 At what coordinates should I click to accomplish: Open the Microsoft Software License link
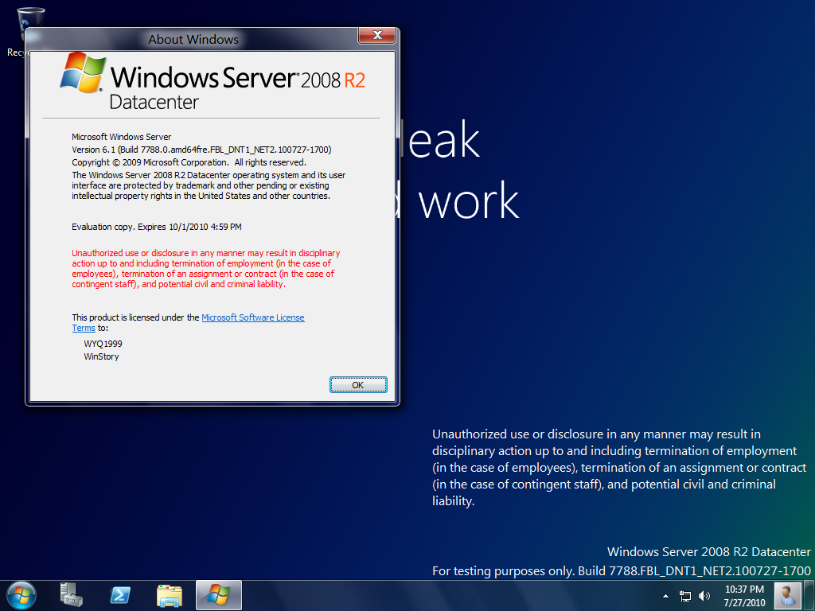pos(252,317)
